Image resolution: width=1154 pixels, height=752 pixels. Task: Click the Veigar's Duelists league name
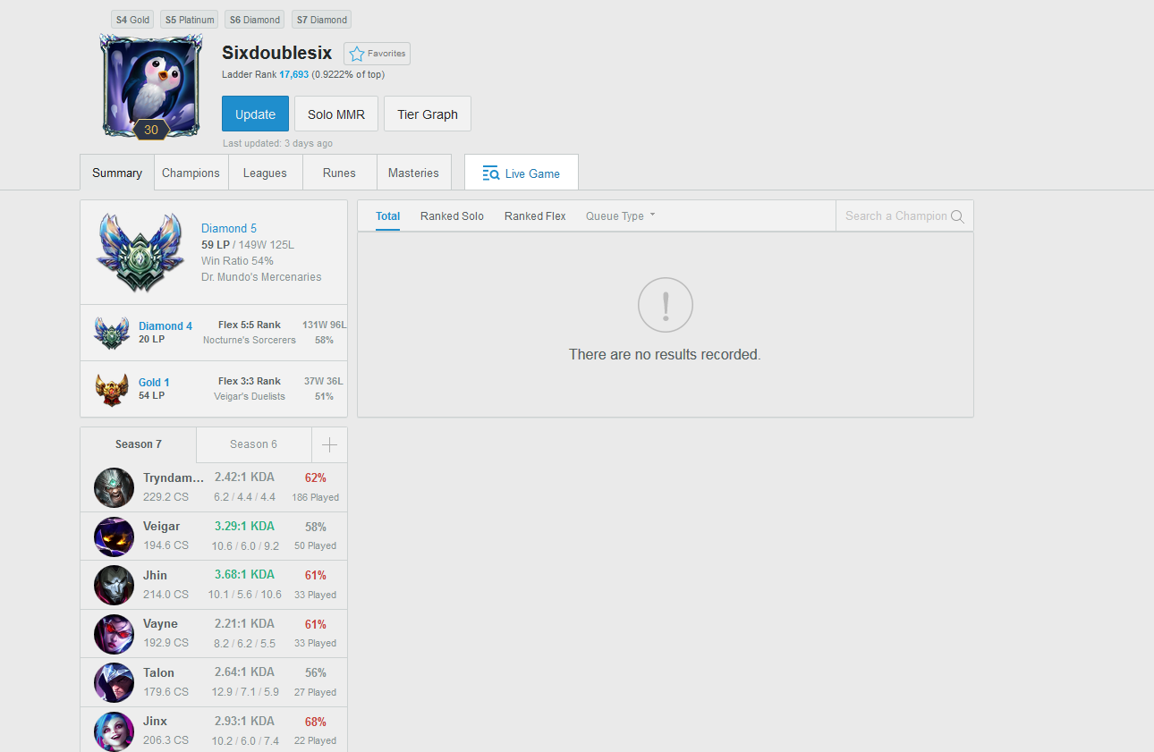(x=250, y=397)
